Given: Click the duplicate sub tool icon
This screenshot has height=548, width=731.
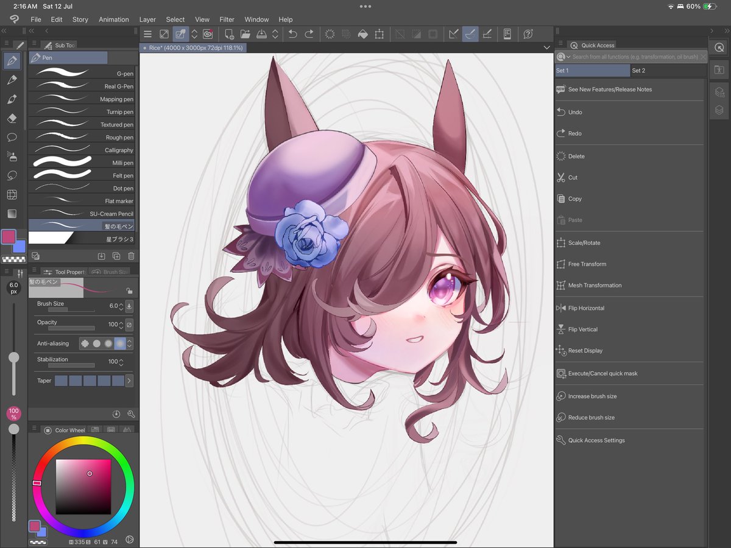Looking at the screenshot, I should point(116,256).
